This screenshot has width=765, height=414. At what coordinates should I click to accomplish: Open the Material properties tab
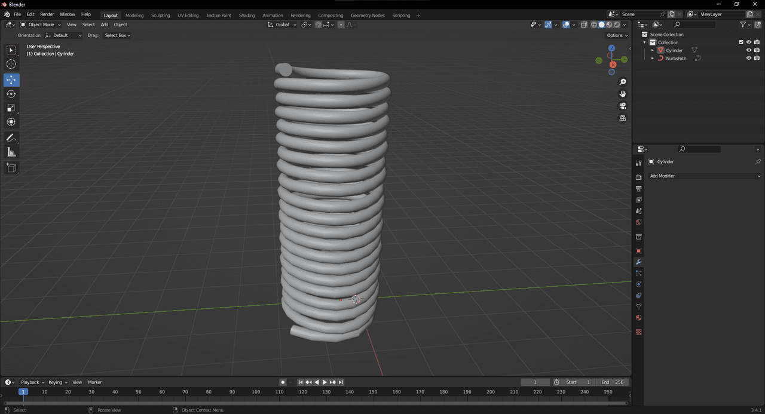(x=638, y=318)
